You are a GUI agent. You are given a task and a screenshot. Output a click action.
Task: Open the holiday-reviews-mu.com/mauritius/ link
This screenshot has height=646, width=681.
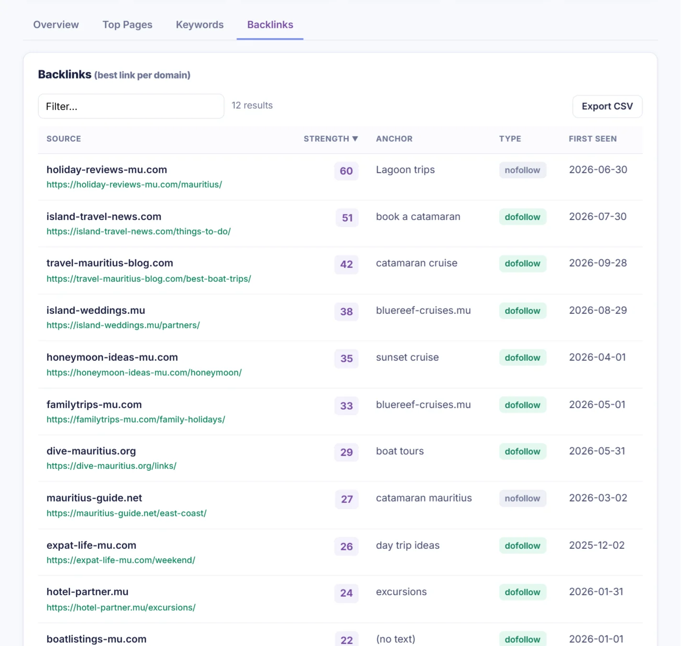click(x=134, y=185)
